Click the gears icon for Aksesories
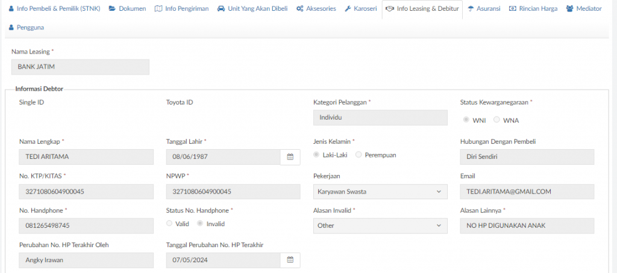Screen dimensions: 617x273 tap(300, 8)
